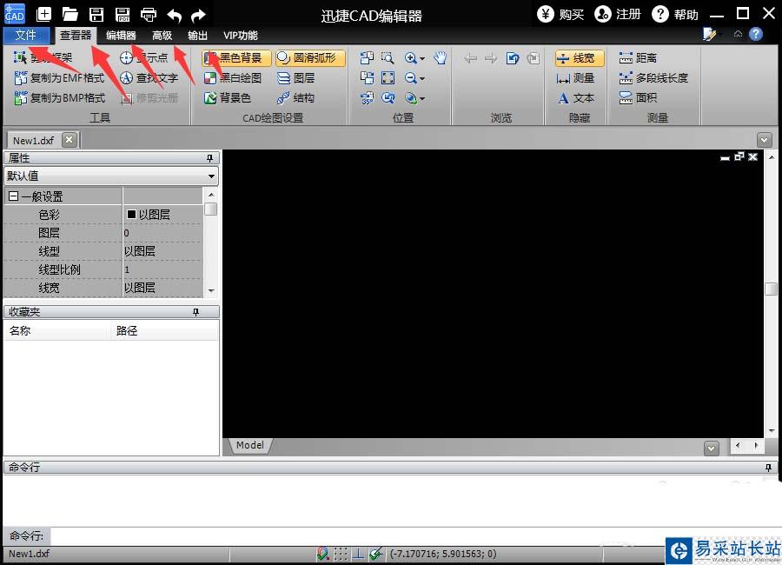Select the Model layout tab
Viewport: 782px width, 565px height.
[250, 445]
